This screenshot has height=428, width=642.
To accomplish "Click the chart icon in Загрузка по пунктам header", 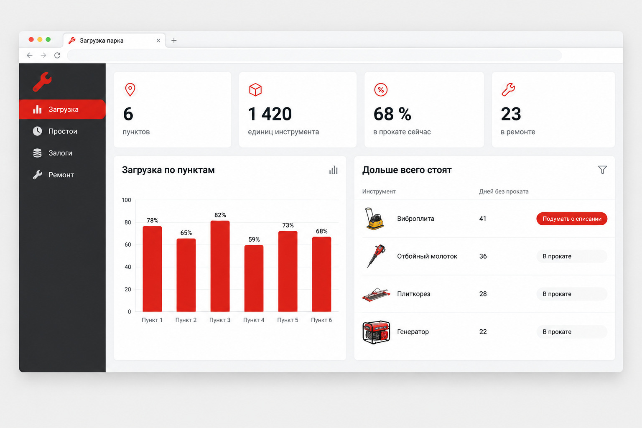I will point(333,170).
